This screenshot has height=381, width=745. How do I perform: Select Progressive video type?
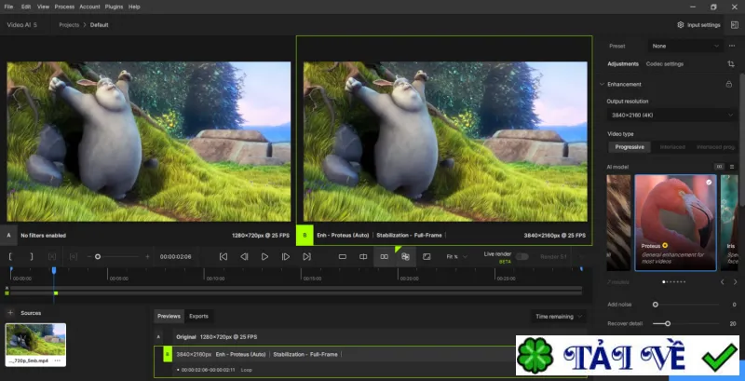630,147
